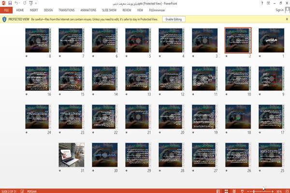Switch to Normal view in status bar
The image size is (290, 193).
218,191
